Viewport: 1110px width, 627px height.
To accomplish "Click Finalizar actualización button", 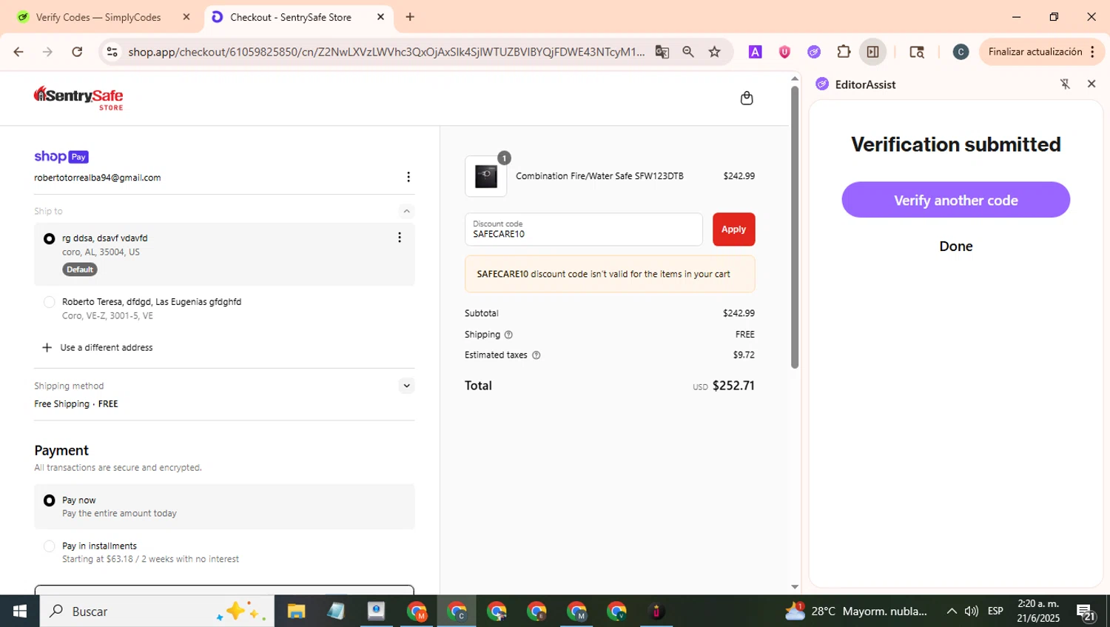I will (x=1042, y=52).
